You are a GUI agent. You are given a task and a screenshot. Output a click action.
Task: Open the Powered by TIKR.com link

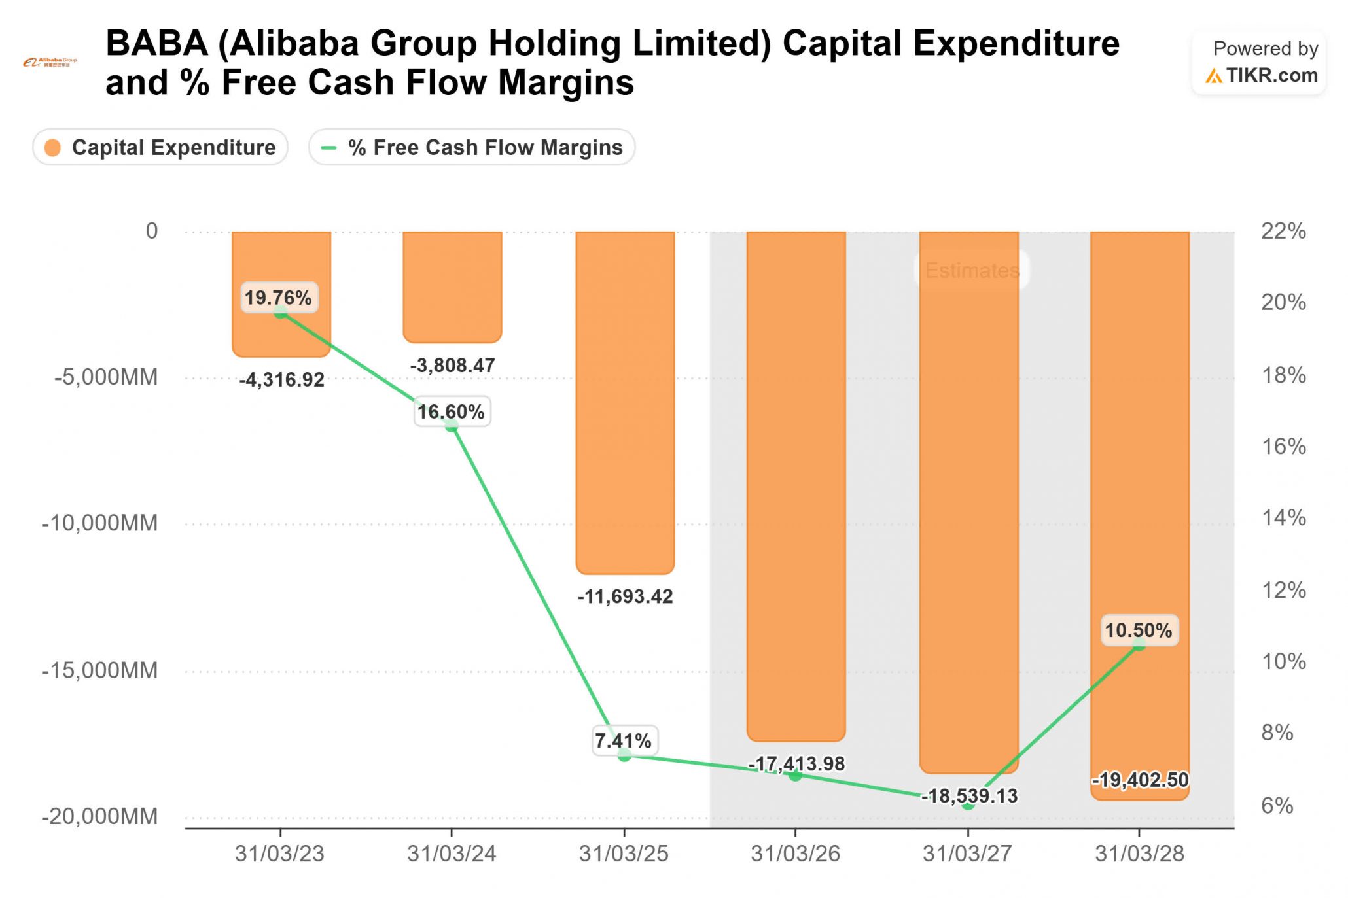pos(1260,63)
